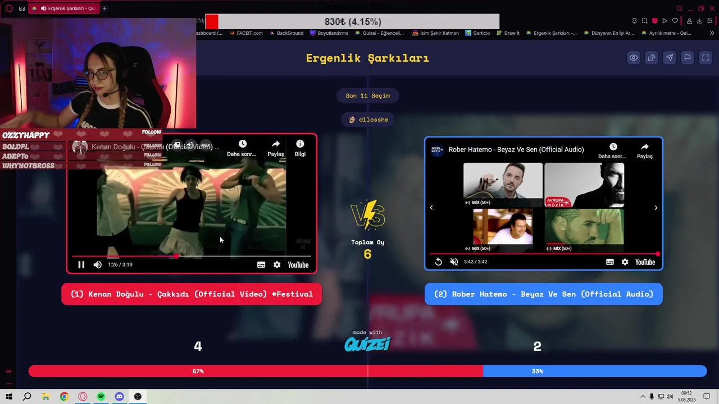719x404 pixels.
Task: Open the FACEIT.com bookmark
Action: [x=245, y=33]
